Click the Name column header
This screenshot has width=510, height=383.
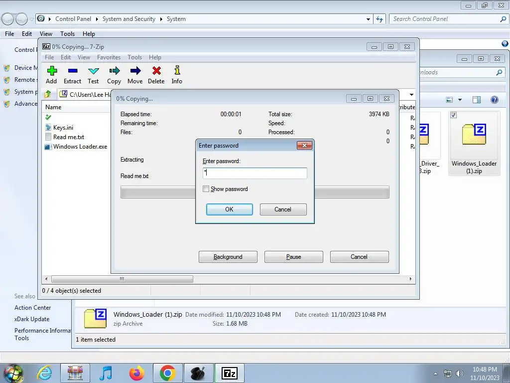[53, 107]
